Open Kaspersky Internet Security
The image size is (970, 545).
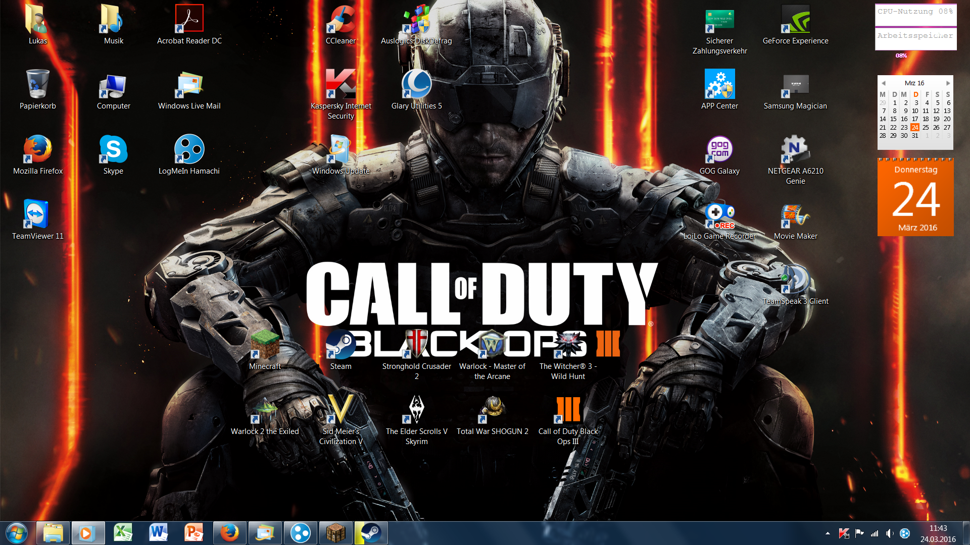click(341, 94)
